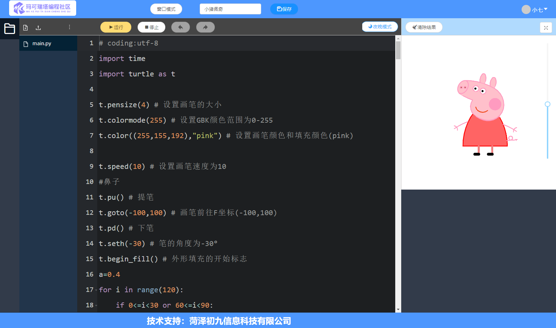Screen dimensions: 556x328
Task: Click the '#鼻子' comment line
Action: click(109, 182)
